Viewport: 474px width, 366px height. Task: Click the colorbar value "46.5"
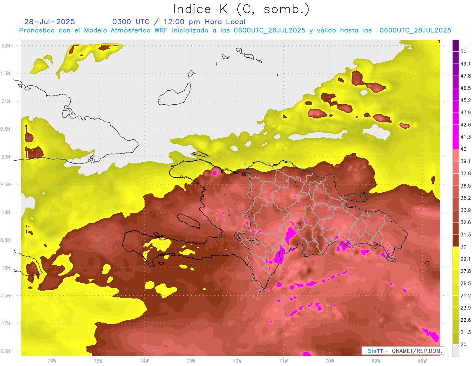(466, 88)
